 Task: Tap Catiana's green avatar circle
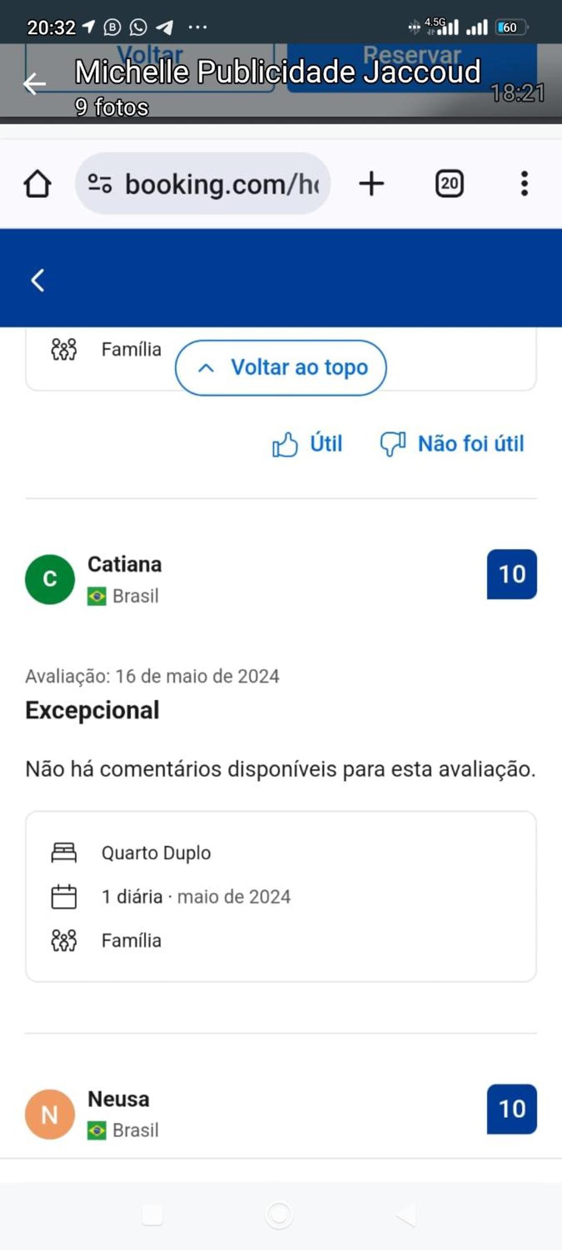click(50, 579)
